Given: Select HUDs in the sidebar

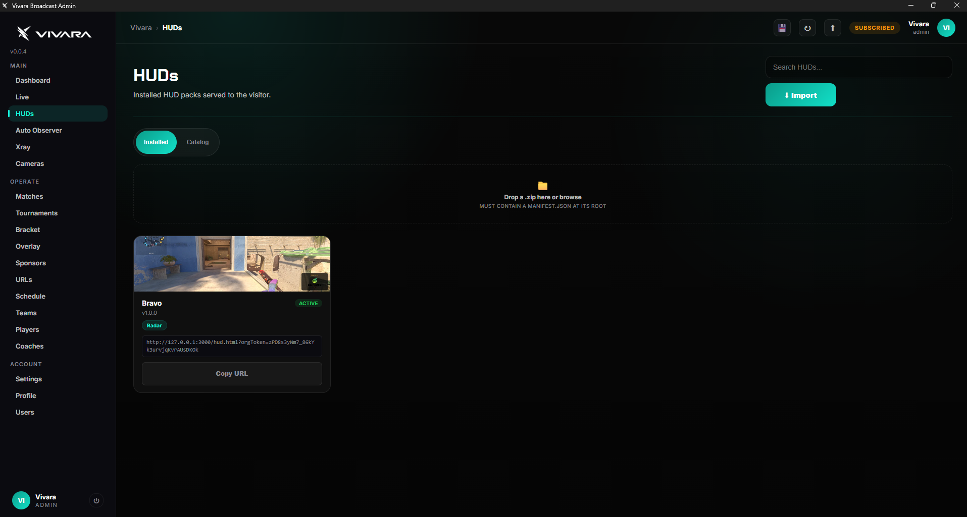Looking at the screenshot, I should pyautogui.click(x=58, y=113).
